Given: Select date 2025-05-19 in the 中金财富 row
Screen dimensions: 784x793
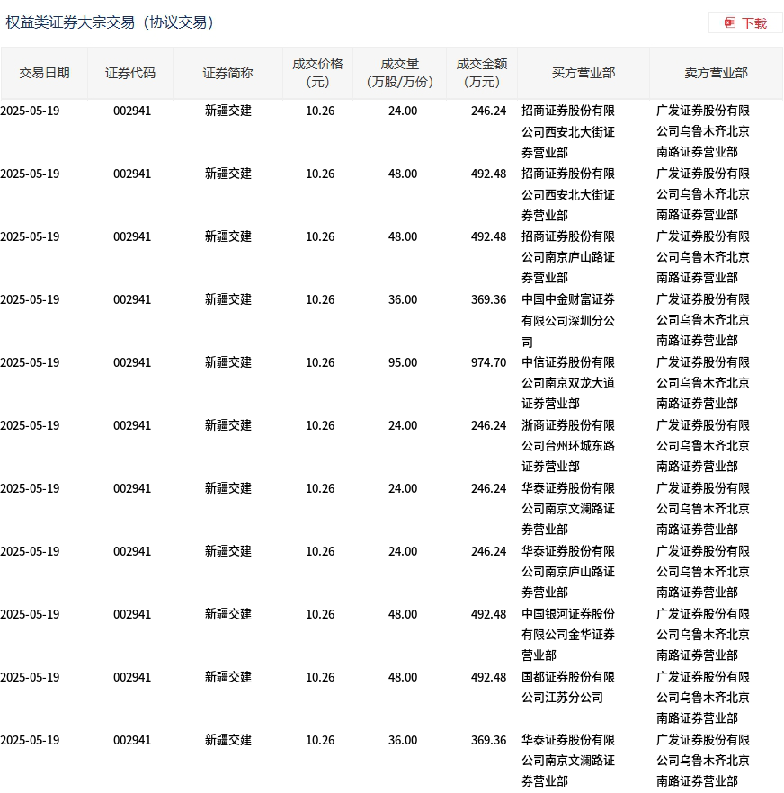Looking at the screenshot, I should point(30,299).
